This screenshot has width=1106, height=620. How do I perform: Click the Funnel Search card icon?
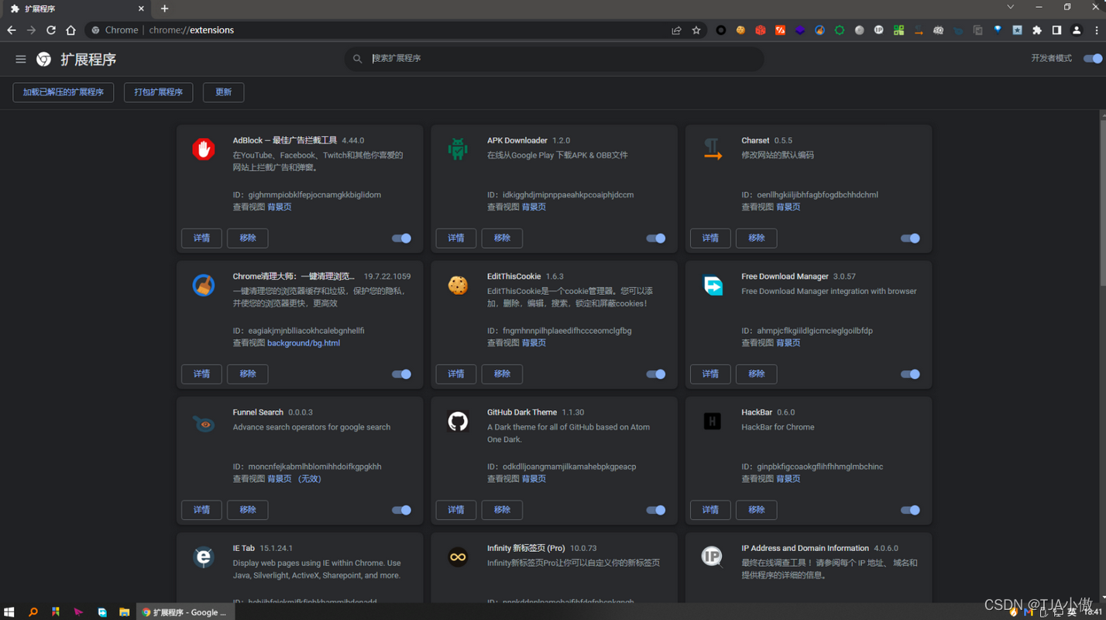point(204,423)
